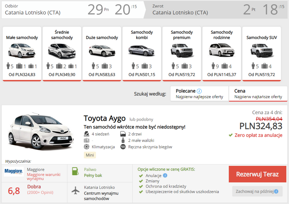Image resolution: width=289 pixels, height=204 pixels.
Task: Click the return date 2 Pt
Action: (x=249, y=10)
